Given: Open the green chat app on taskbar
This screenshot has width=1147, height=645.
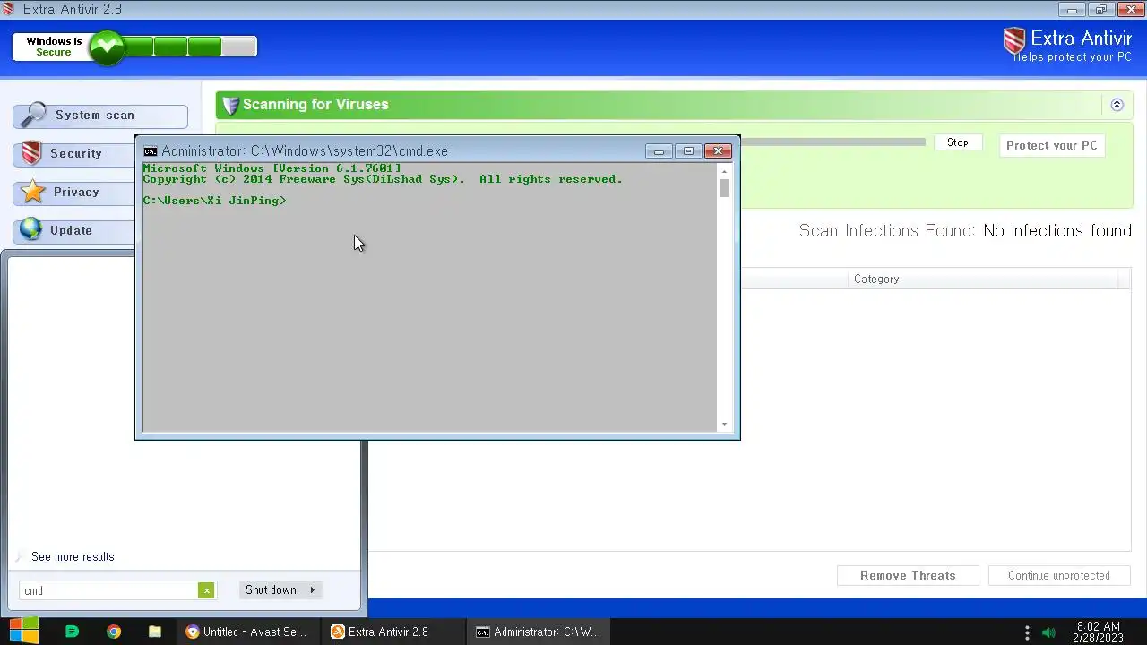Looking at the screenshot, I should pos(73,632).
